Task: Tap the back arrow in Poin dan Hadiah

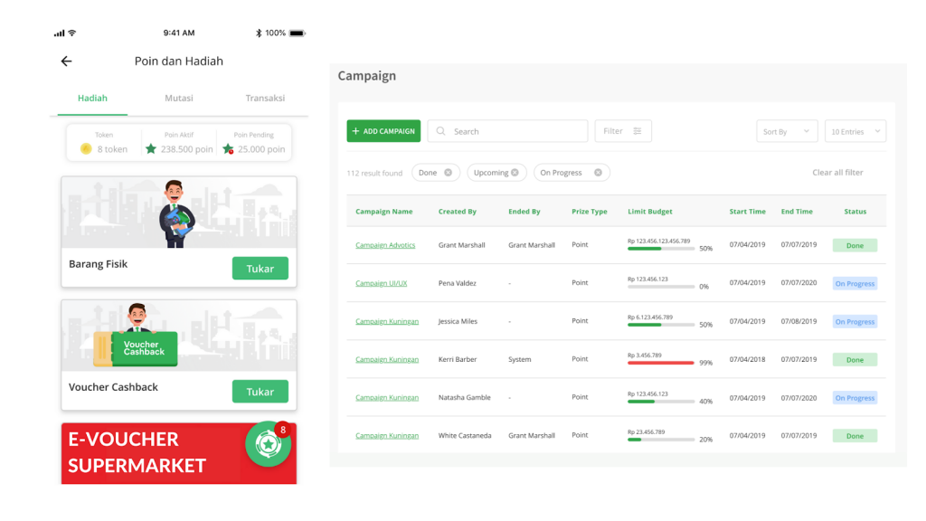Action: point(66,61)
